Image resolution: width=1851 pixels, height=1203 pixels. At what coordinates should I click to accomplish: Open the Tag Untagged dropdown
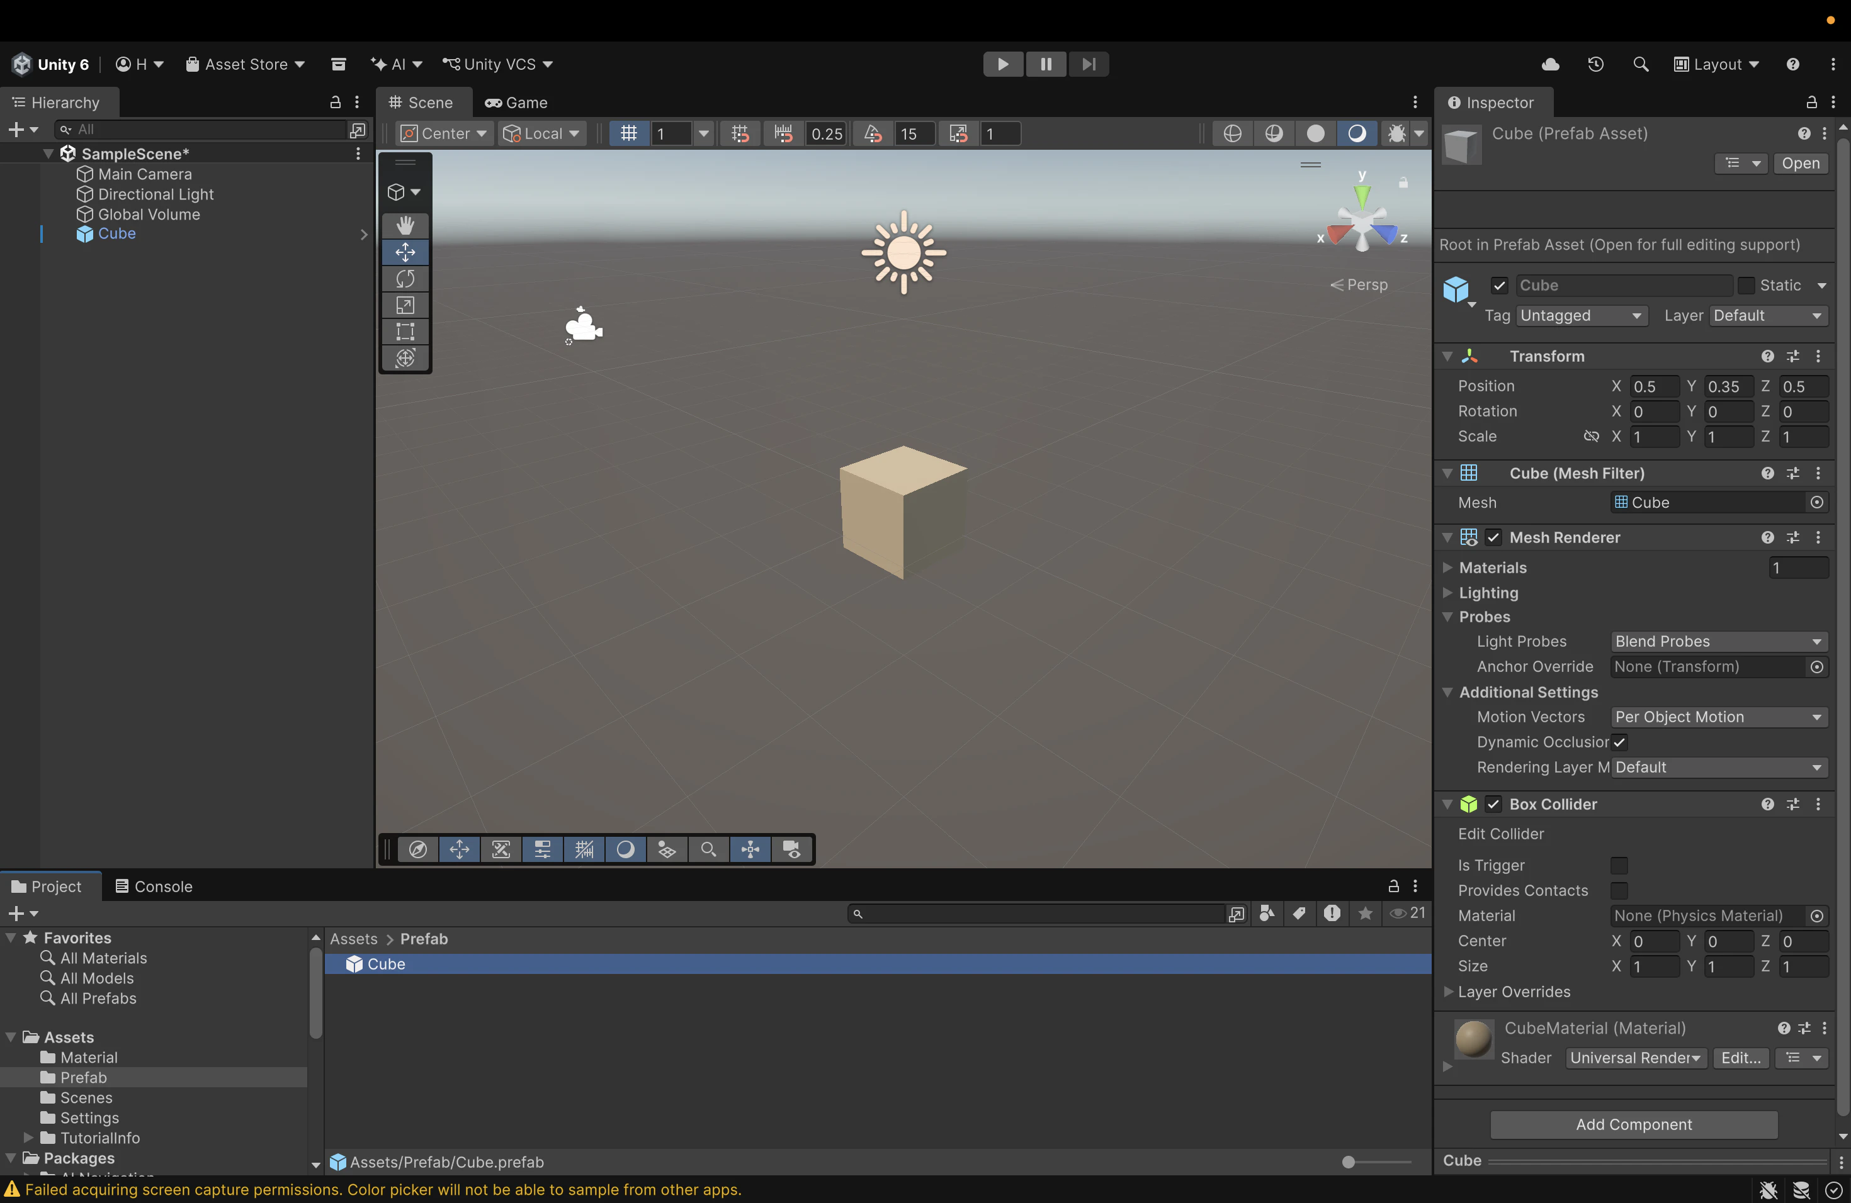point(1582,315)
